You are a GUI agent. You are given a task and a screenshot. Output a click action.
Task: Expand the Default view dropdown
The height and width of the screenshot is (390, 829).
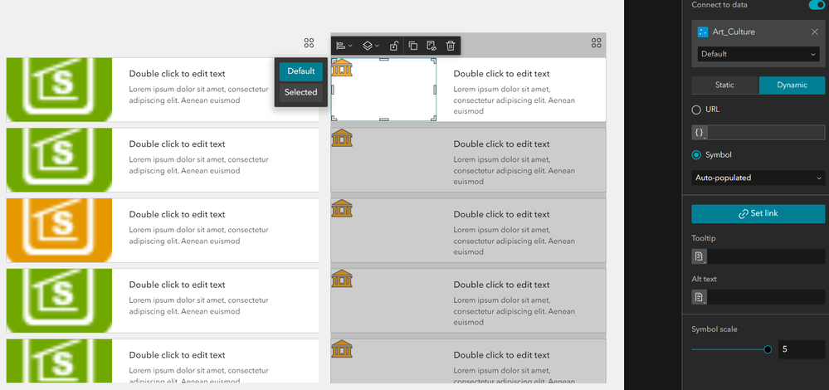(x=758, y=54)
